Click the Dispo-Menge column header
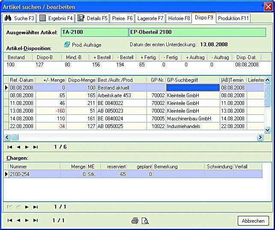The image size is (275, 230). 81,80
